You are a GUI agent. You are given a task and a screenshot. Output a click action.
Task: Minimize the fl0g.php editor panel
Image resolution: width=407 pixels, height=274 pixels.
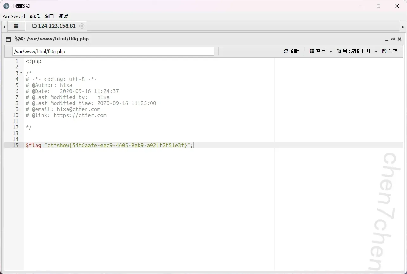click(x=387, y=39)
